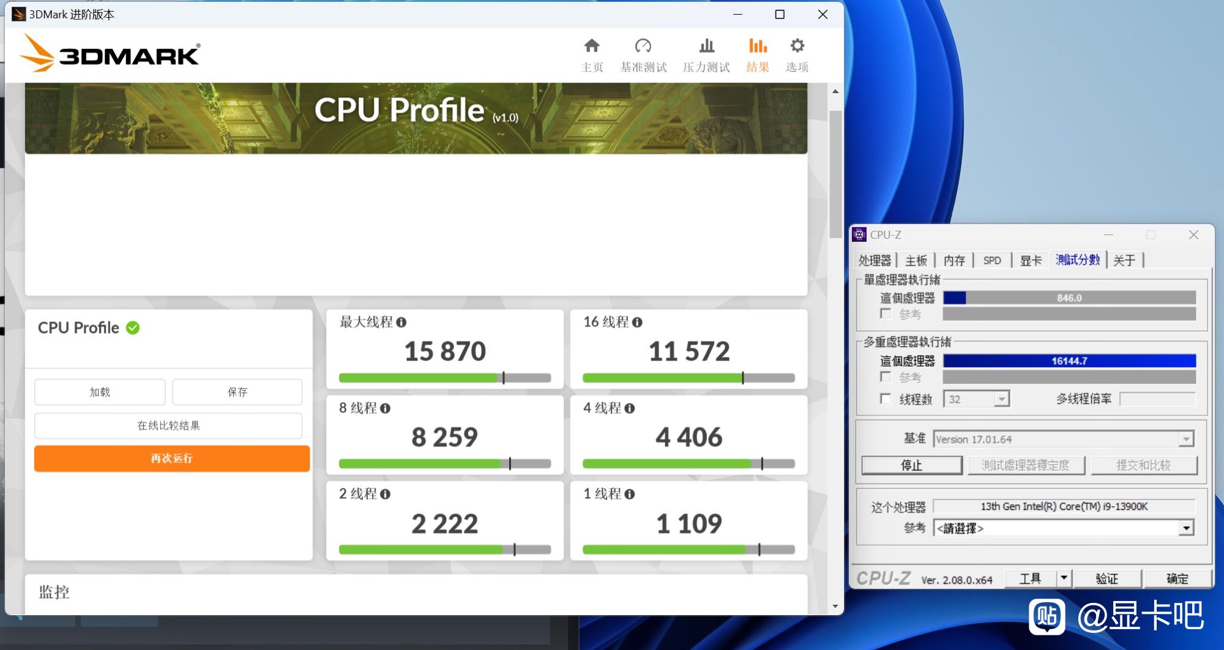Click the info icon next to 最大线程
Screen dimensions: 1224x650
[x=401, y=322]
